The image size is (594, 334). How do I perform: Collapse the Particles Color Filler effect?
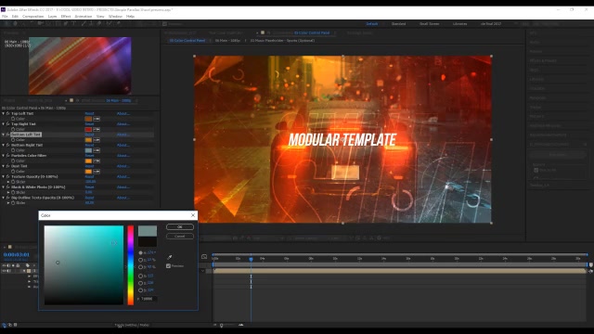coord(4,156)
